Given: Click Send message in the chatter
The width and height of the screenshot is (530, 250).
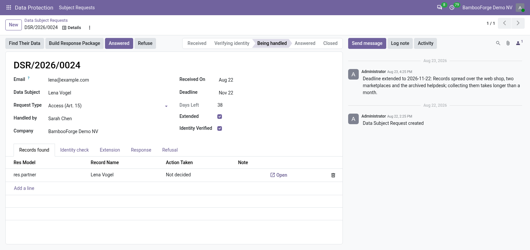Looking at the screenshot, I should point(367,43).
